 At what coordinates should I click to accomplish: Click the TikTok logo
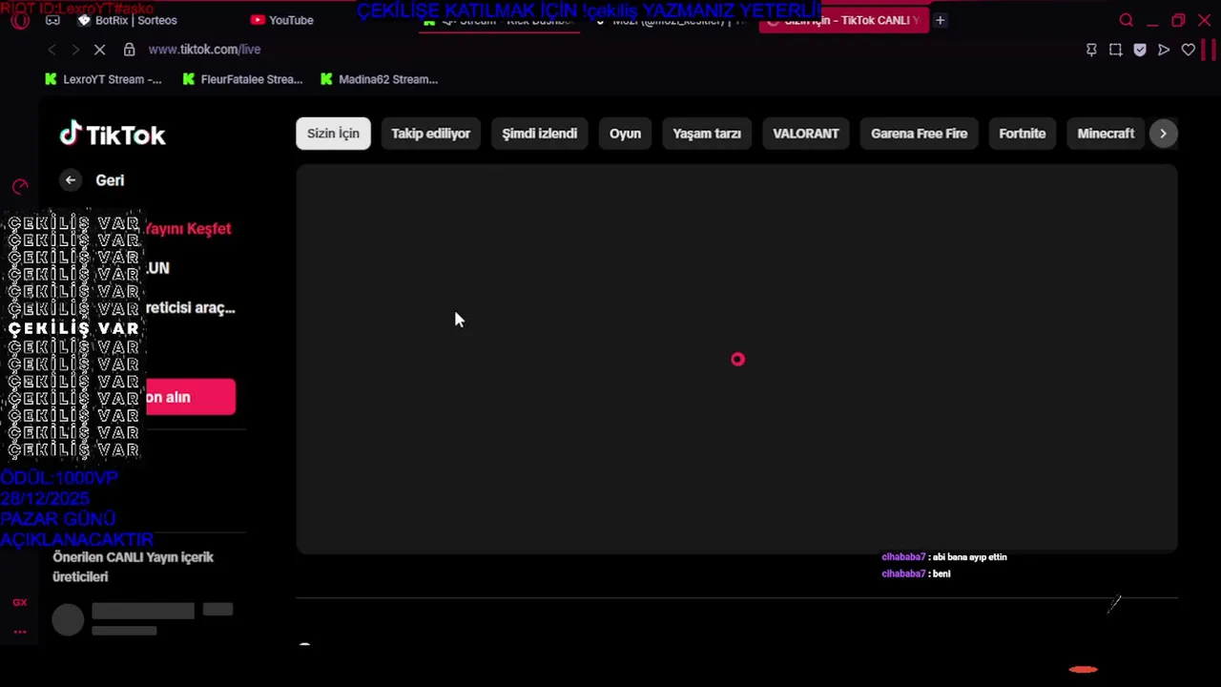tap(113, 135)
